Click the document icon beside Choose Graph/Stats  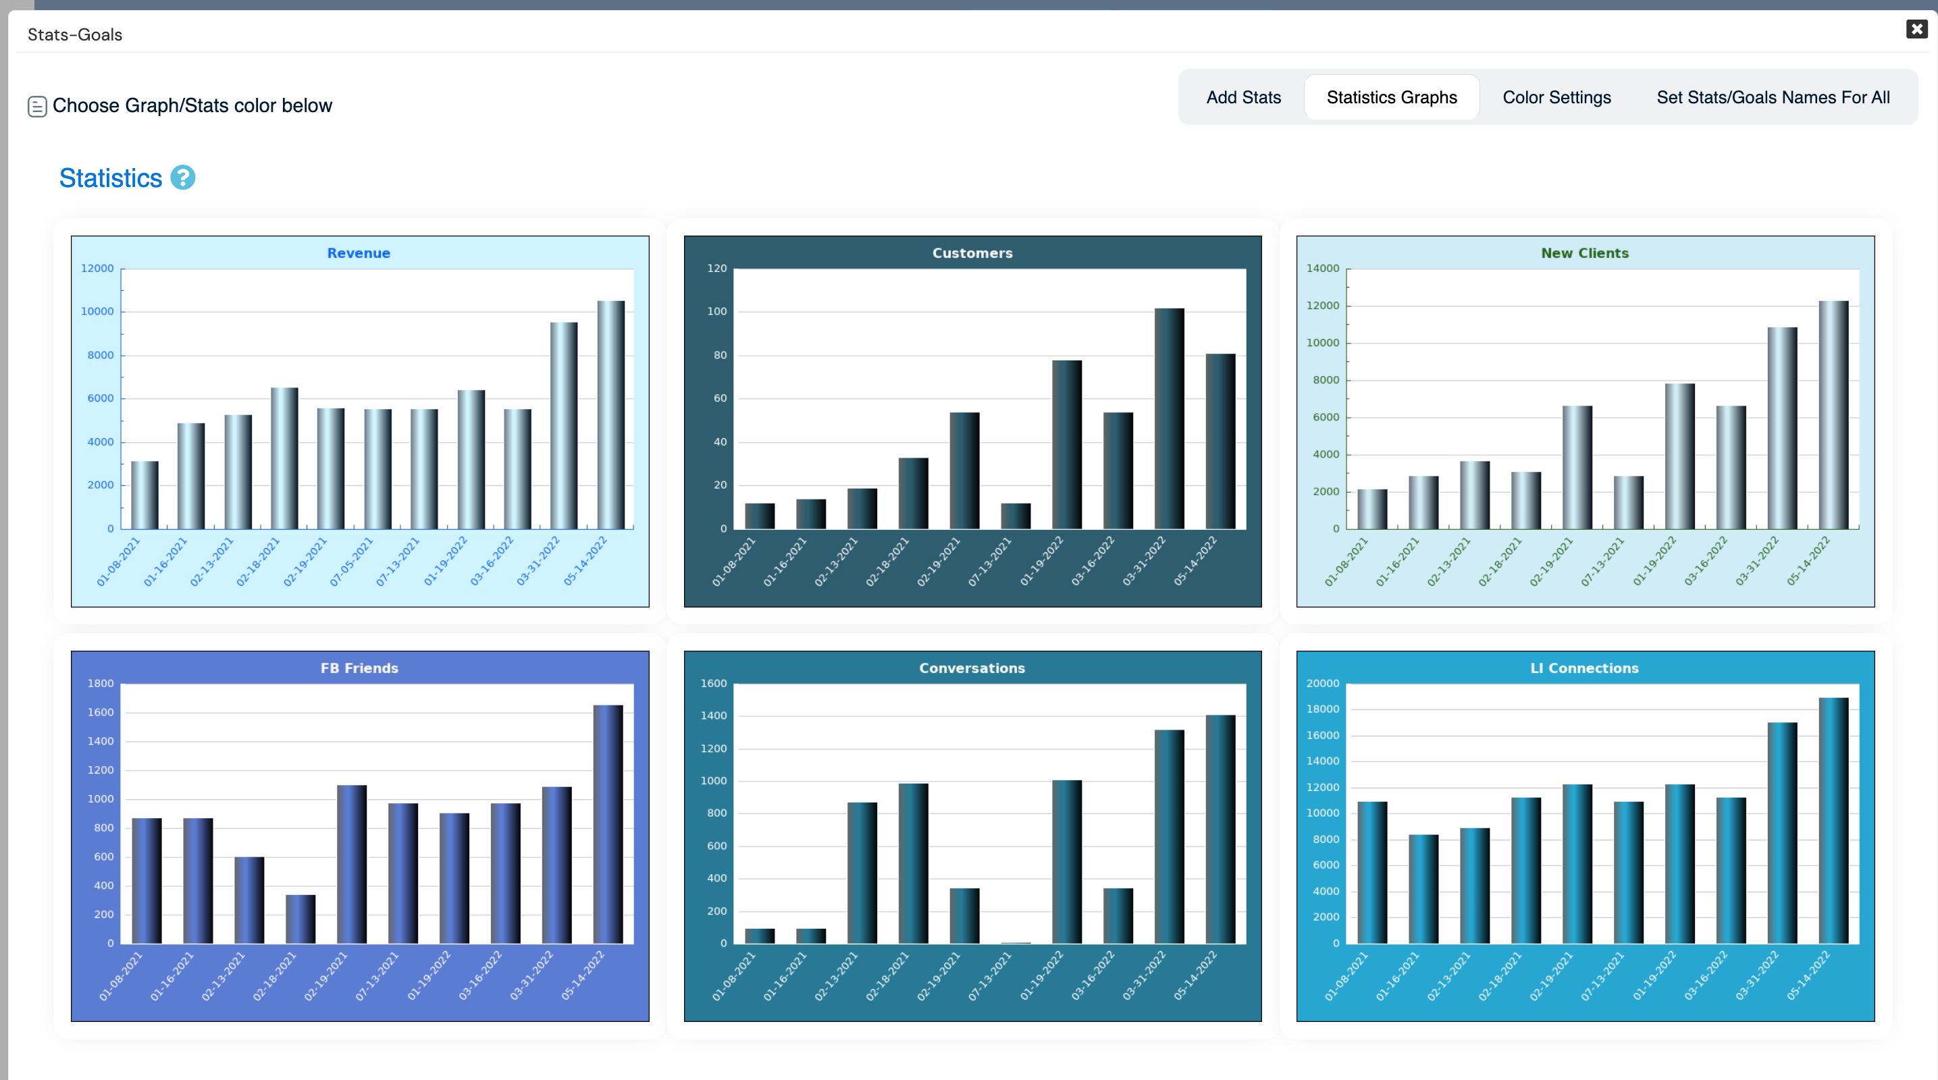(x=37, y=106)
